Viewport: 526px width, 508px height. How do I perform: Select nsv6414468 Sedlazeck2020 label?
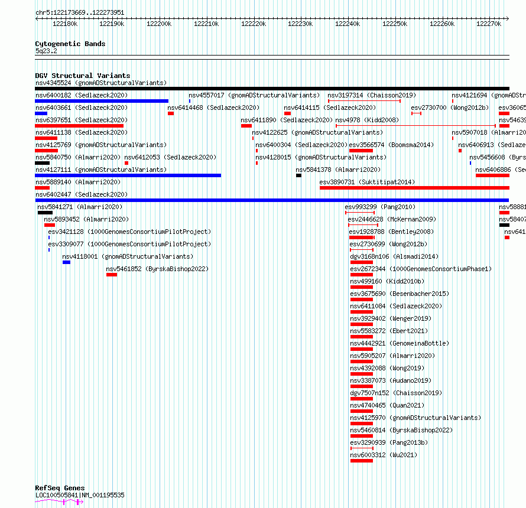[213, 108]
